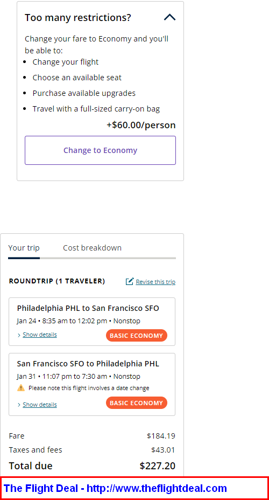Viewport: 269px width, 500px height.
Task: Expand the SFO to PHL flight chevron
Action: (19, 405)
